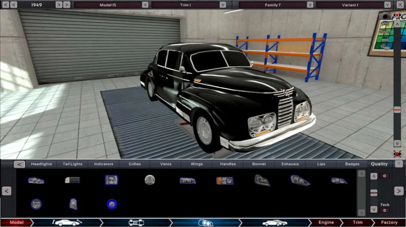This screenshot has height=227, width=406.
Task: Open the Family 7 dropdown
Action: click(x=310, y=5)
